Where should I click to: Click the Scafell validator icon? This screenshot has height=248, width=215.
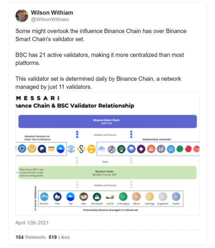click(x=176, y=197)
